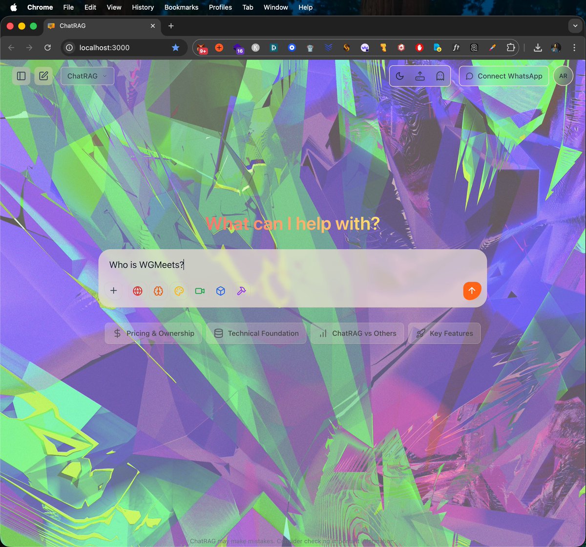
Task: Select the 3D cube generation icon
Action: [x=220, y=291]
